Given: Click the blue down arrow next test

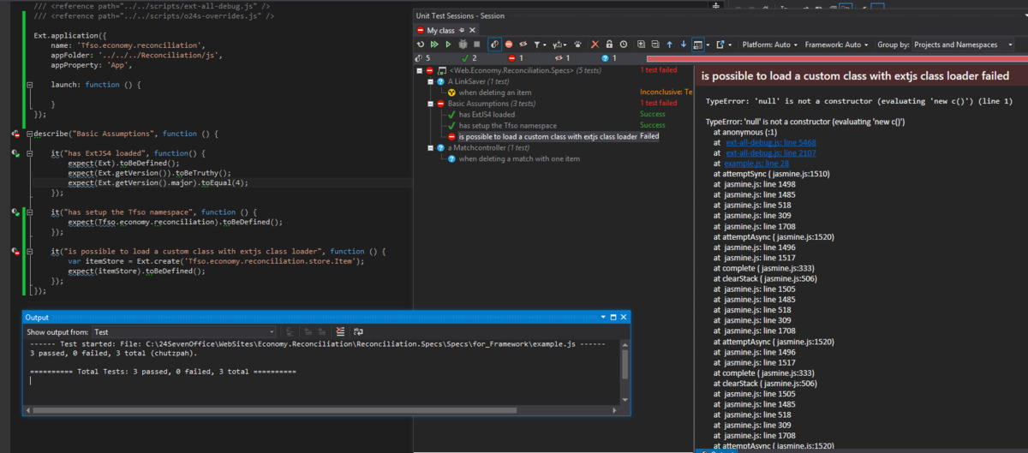Looking at the screenshot, I should click(683, 44).
